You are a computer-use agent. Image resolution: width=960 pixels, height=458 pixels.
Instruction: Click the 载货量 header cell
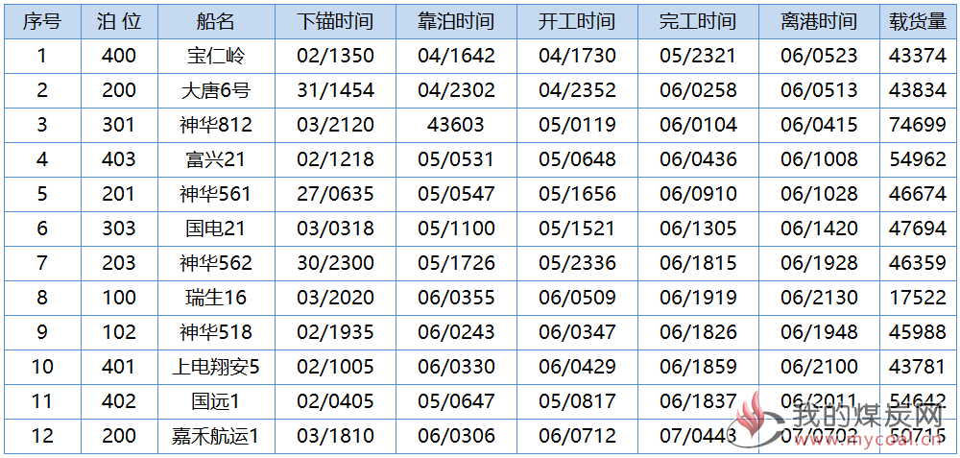coord(918,21)
